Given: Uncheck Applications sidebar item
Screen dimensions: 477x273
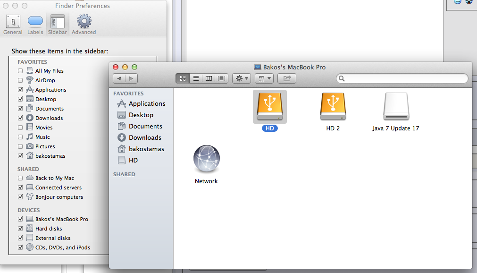Looking at the screenshot, I should click(x=20, y=90).
